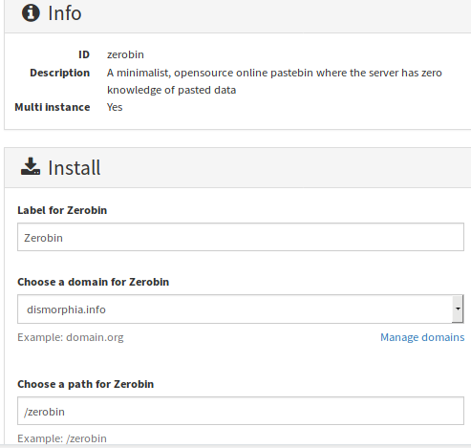Focus the path field containing /zerobin
Image resolution: width=471 pixels, height=448 pixels.
(241, 411)
